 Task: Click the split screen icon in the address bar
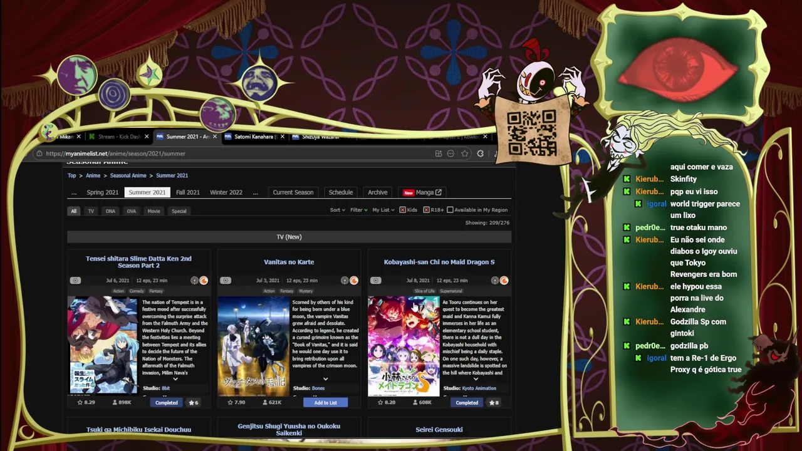click(x=439, y=153)
